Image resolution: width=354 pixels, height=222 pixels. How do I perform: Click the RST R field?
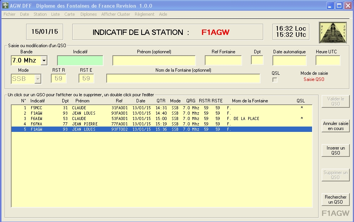pyautogui.click(x=59, y=79)
